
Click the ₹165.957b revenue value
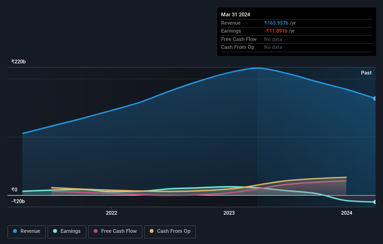coord(276,23)
